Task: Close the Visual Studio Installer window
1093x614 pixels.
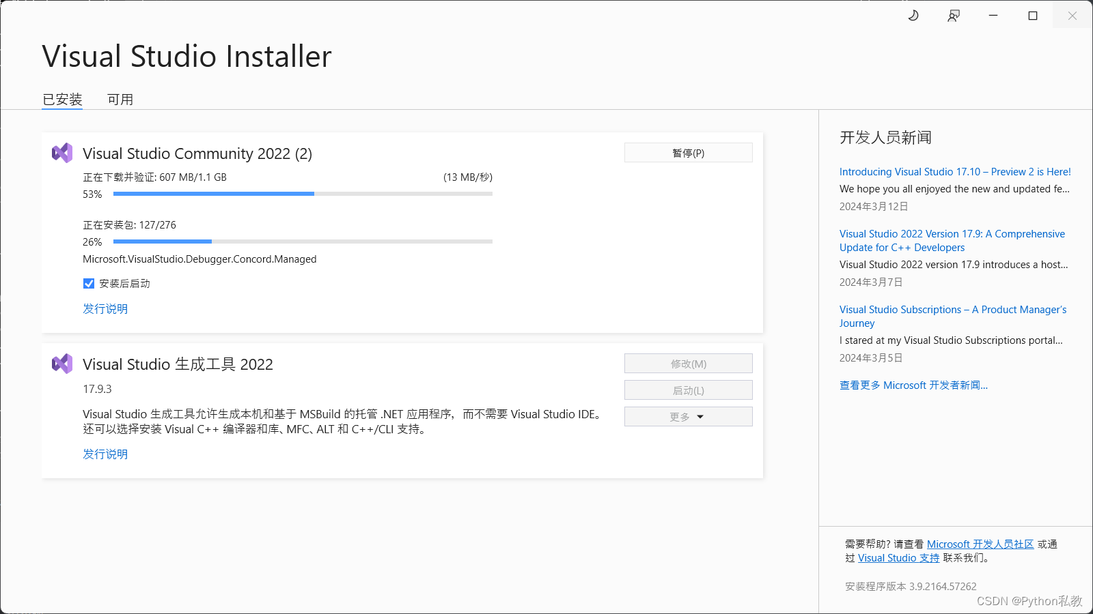Action: coord(1073,16)
